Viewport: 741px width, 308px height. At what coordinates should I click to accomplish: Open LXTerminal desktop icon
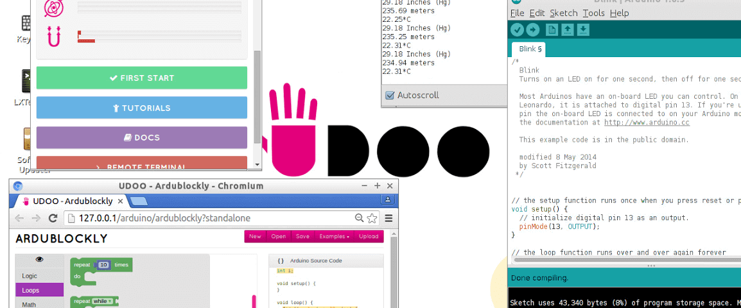26,81
